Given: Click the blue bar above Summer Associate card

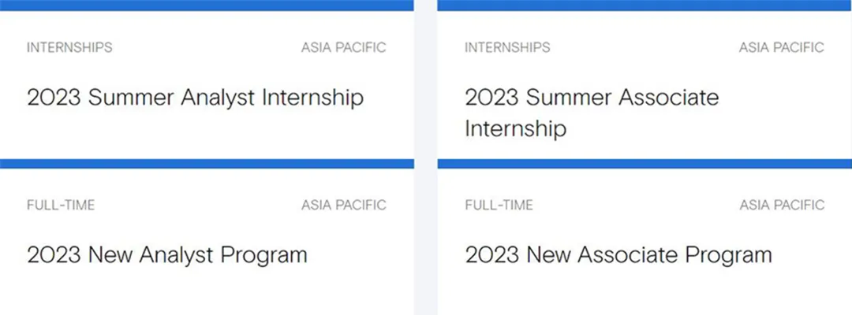Looking at the screenshot, I should (x=645, y=6).
